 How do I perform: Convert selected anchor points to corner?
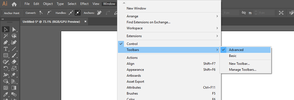(x=41, y=13)
